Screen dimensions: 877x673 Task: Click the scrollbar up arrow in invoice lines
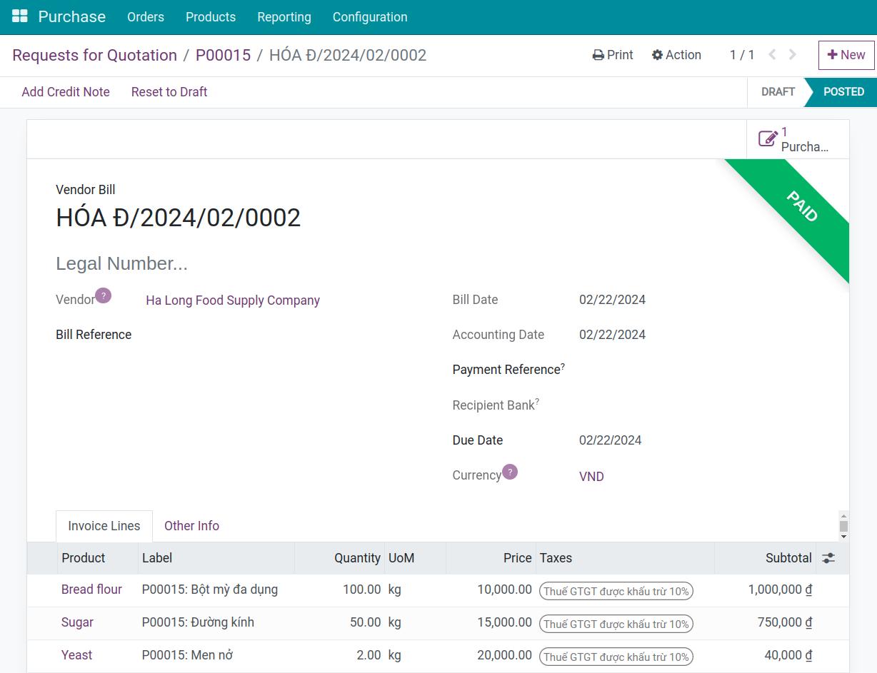pos(843,516)
